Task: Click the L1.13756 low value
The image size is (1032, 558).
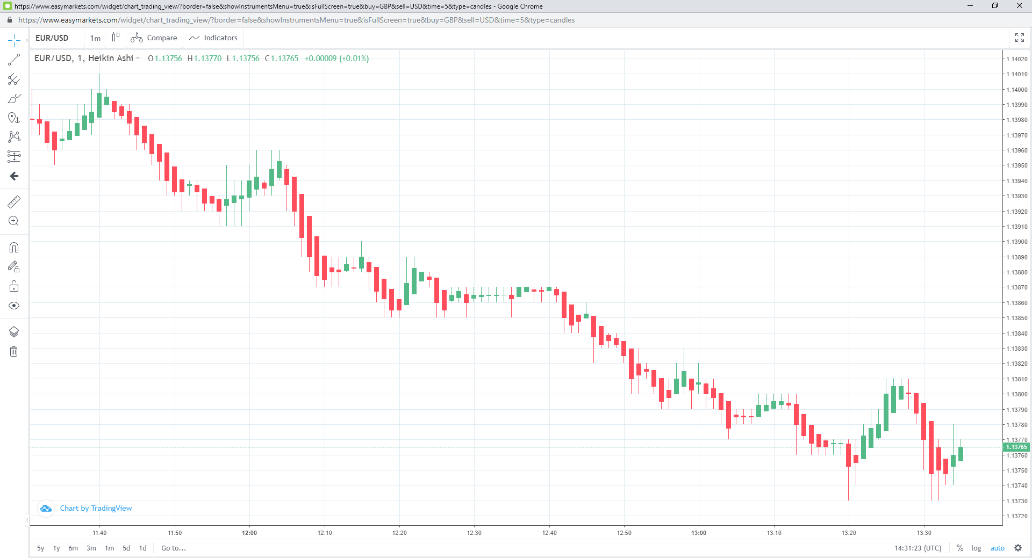Action: [243, 59]
